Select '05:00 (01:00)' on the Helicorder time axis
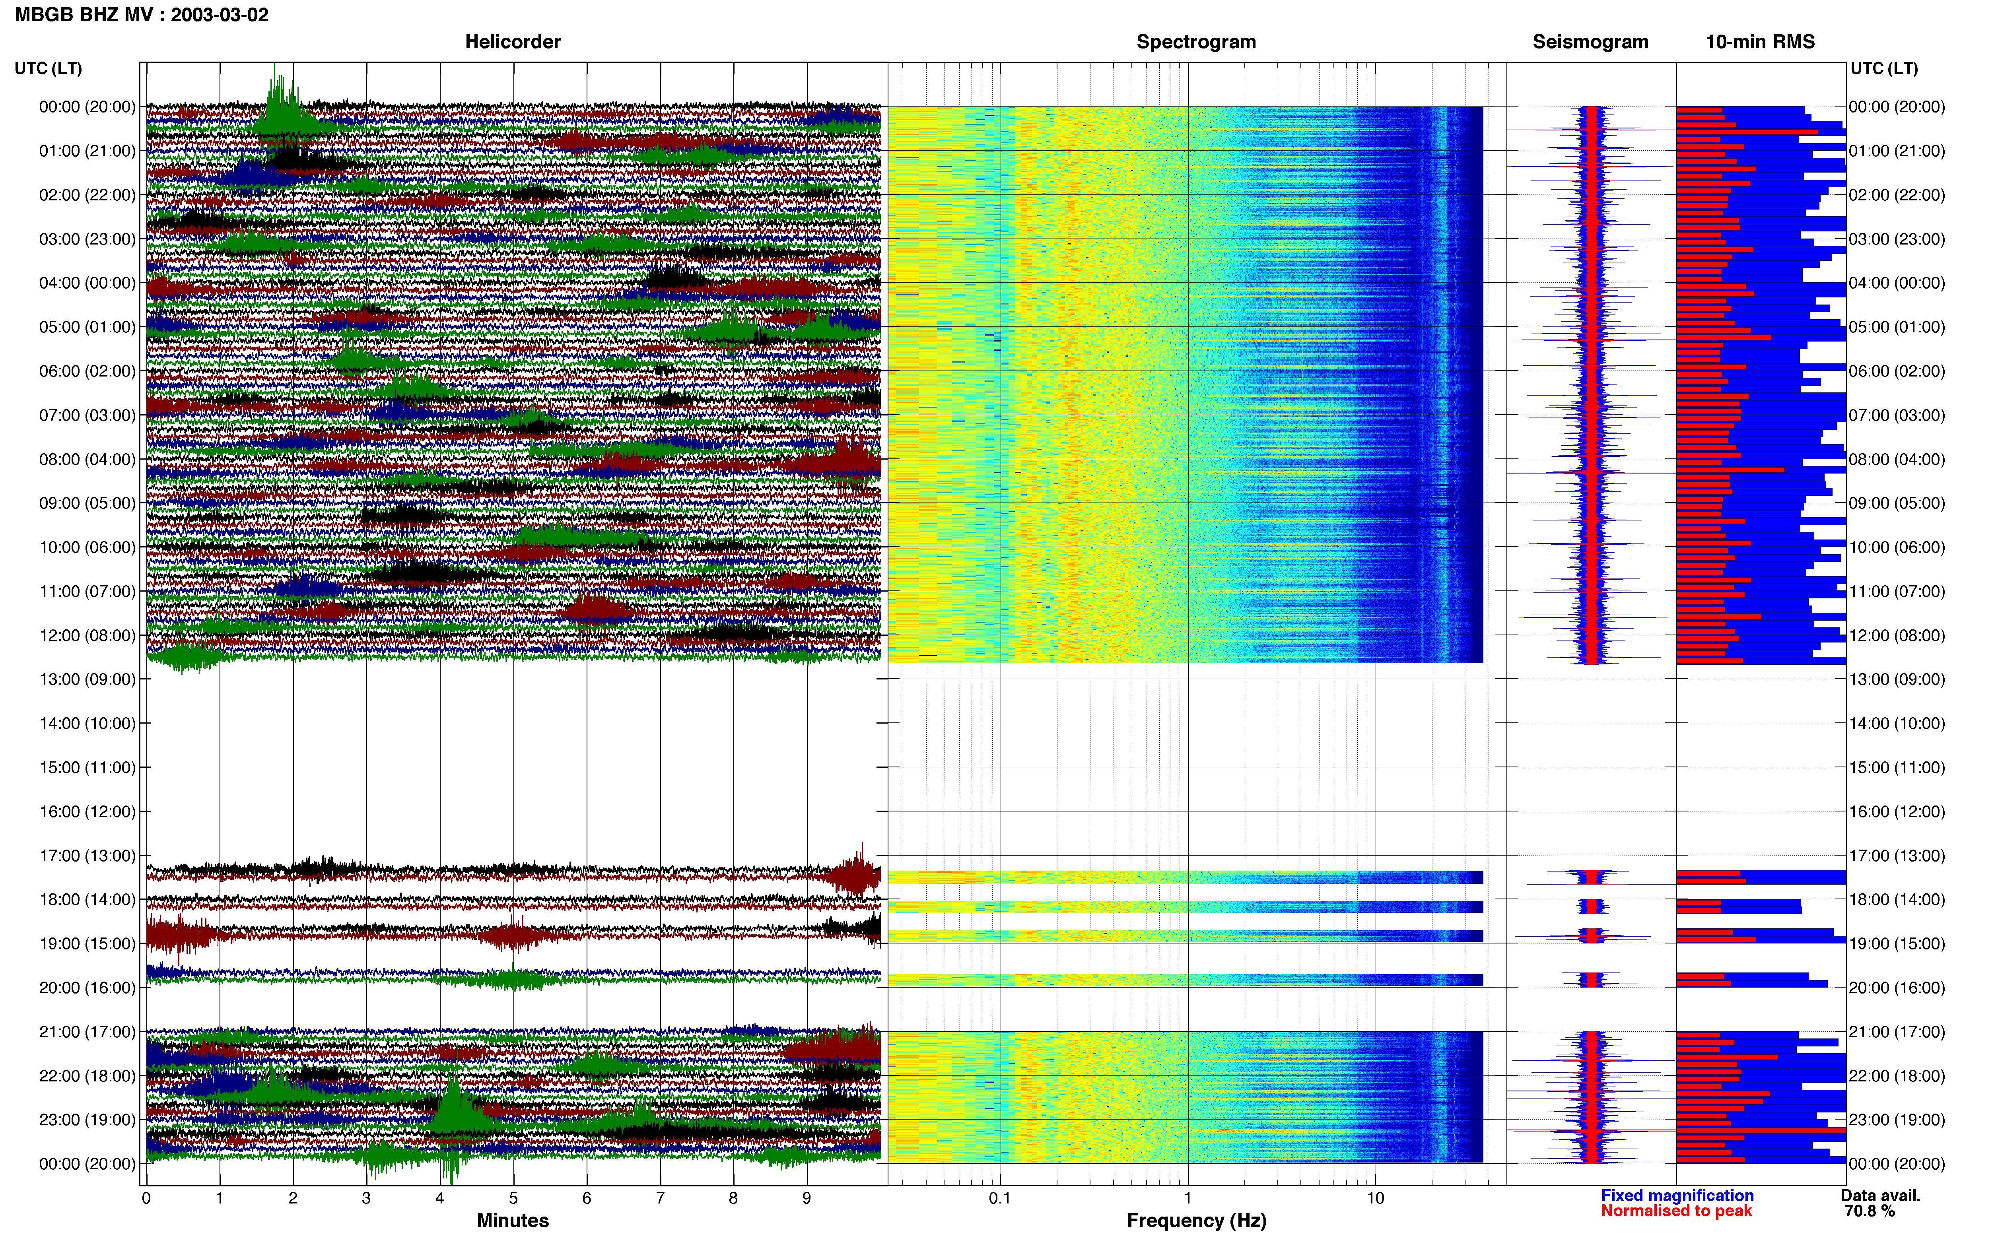Viewport: 1996px width, 1248px height. (87, 327)
